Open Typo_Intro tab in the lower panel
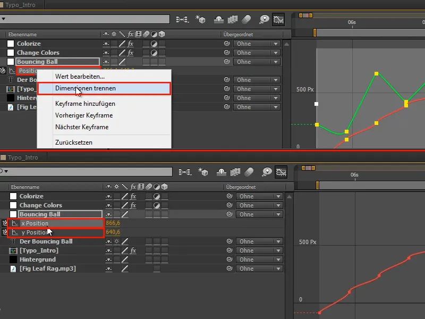The width and height of the screenshot is (425, 319). pos(23,157)
